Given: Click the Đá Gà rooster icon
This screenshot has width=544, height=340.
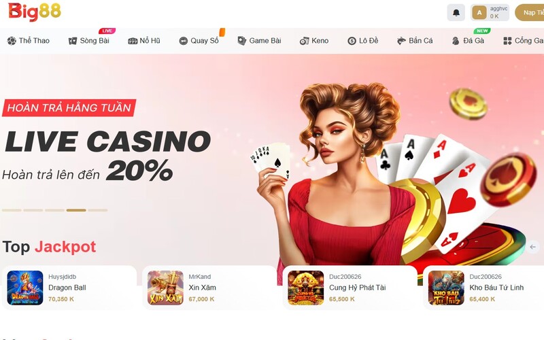Looking at the screenshot, I should click(x=456, y=41).
